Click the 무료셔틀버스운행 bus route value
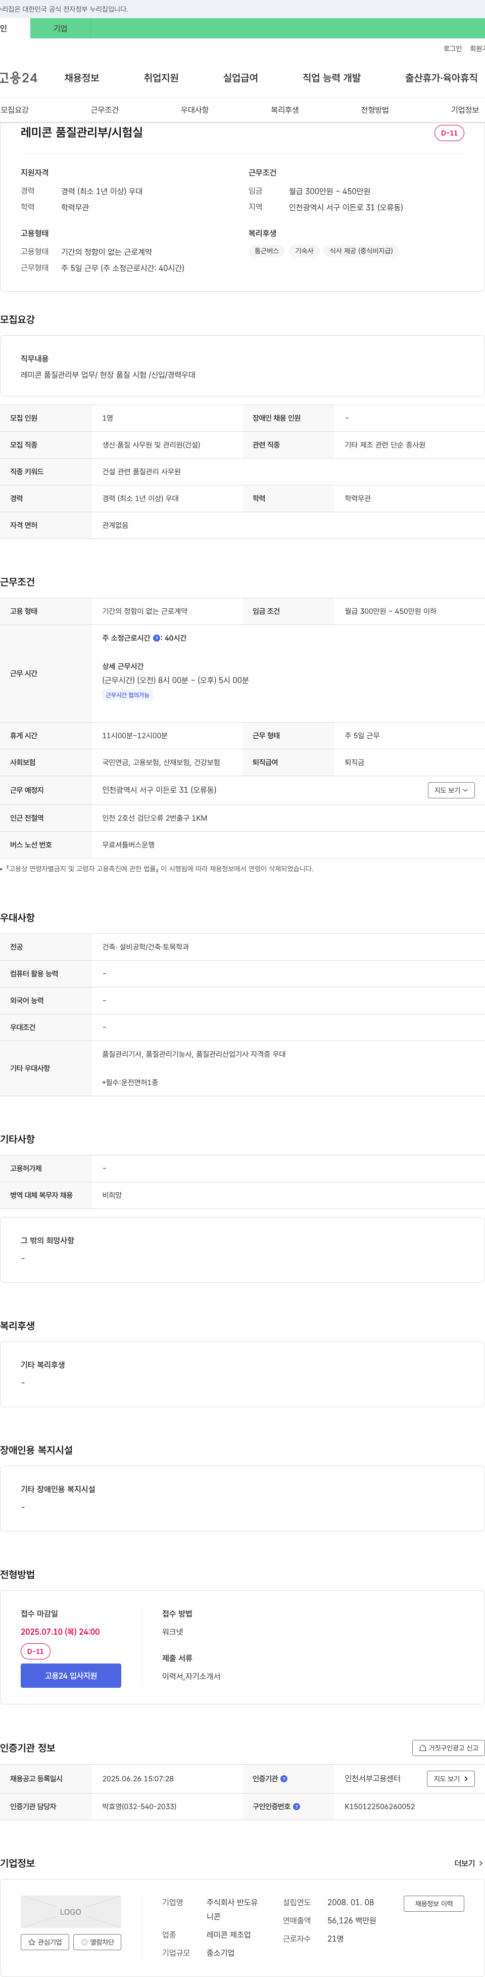Viewport: 485px width, 1977px height. coord(128,844)
